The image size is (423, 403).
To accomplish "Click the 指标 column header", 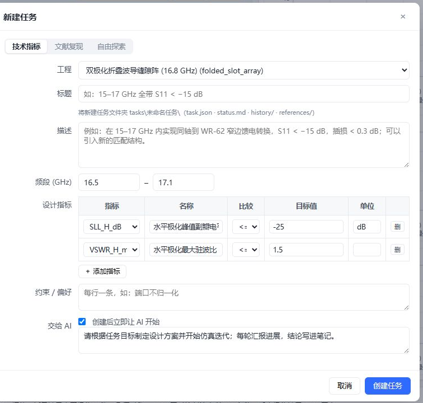I will coord(112,206).
